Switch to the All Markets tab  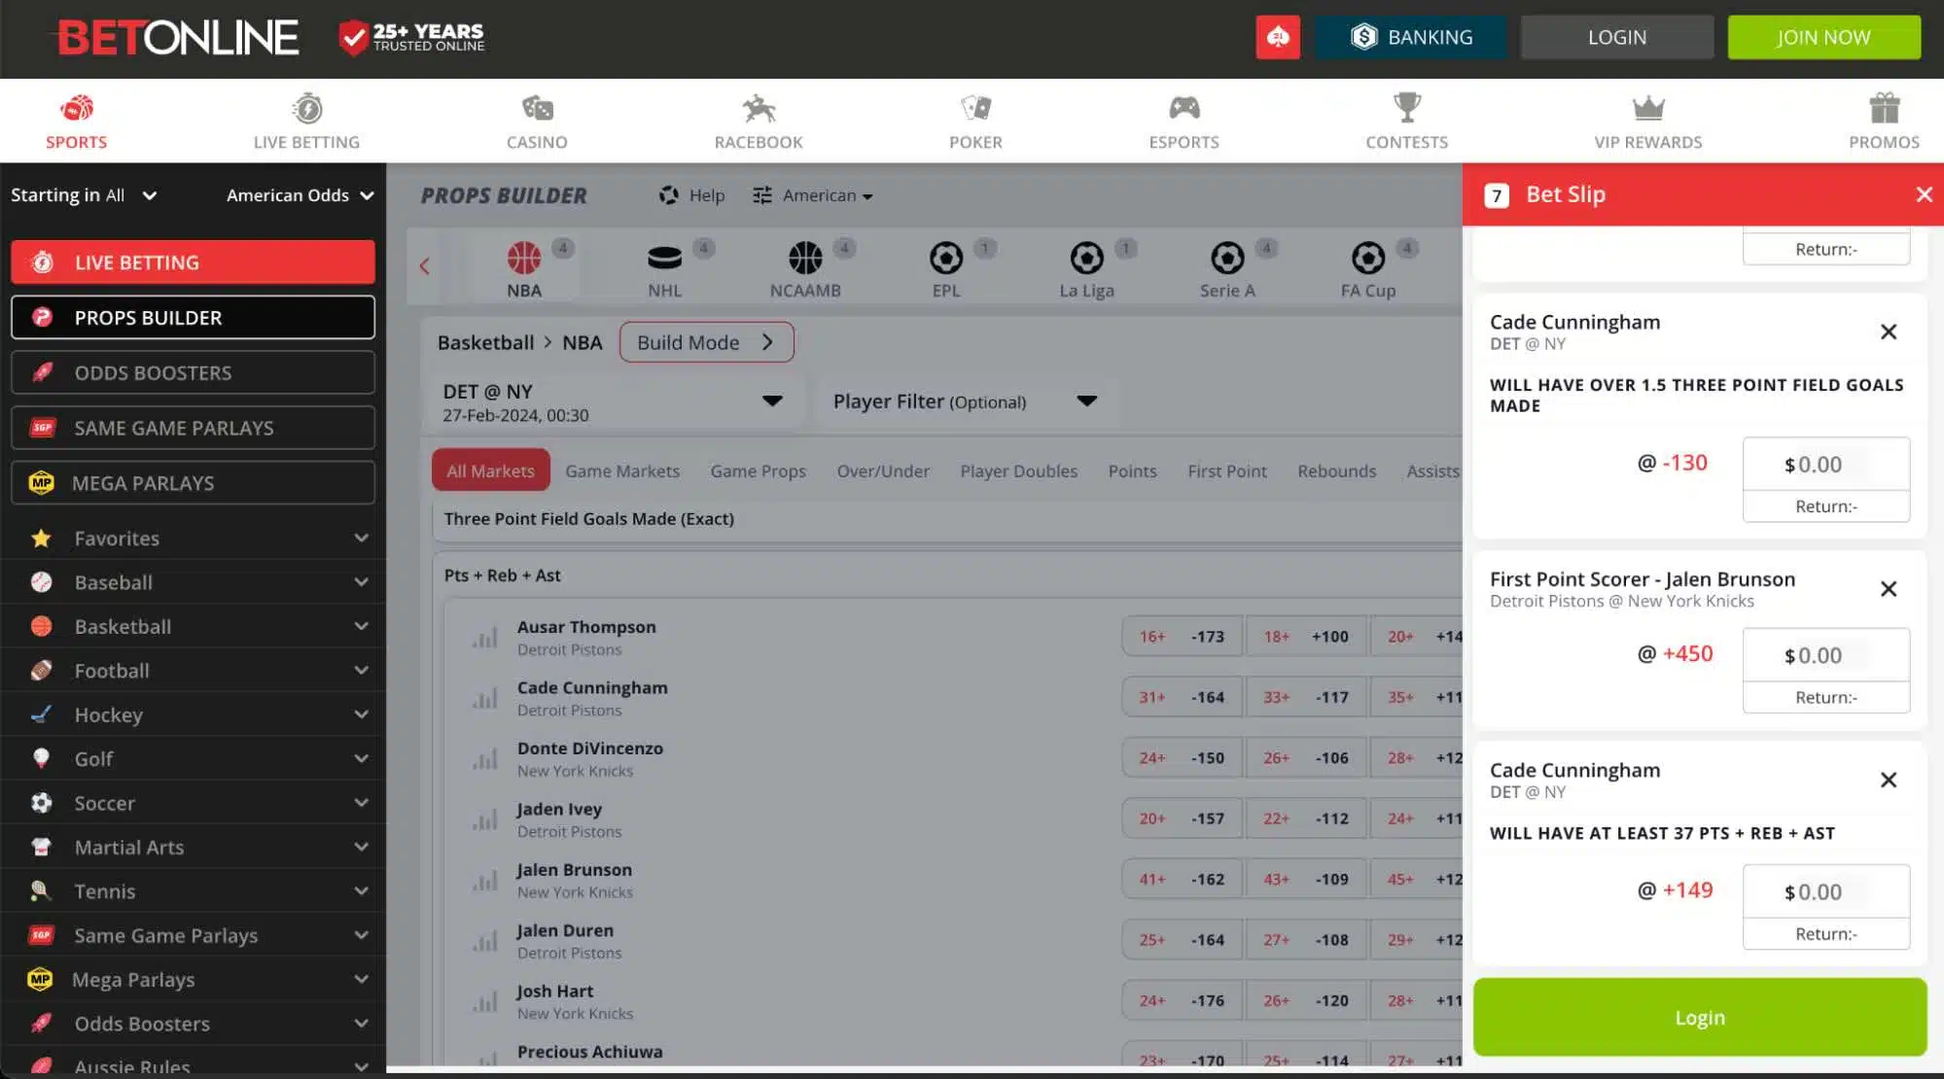click(x=490, y=470)
